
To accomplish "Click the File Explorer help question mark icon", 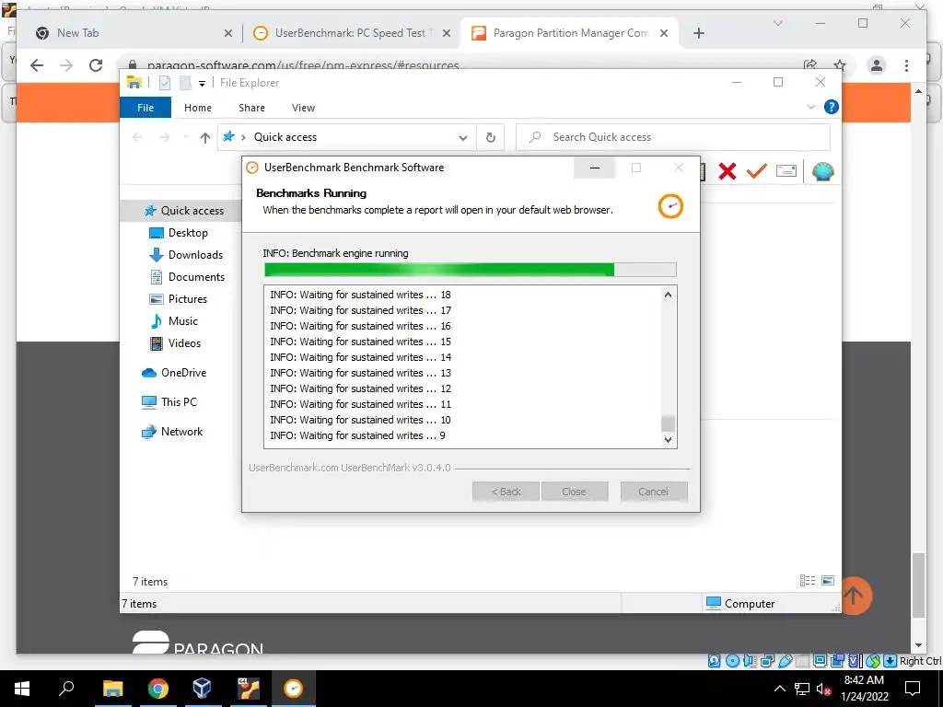I will 832,107.
